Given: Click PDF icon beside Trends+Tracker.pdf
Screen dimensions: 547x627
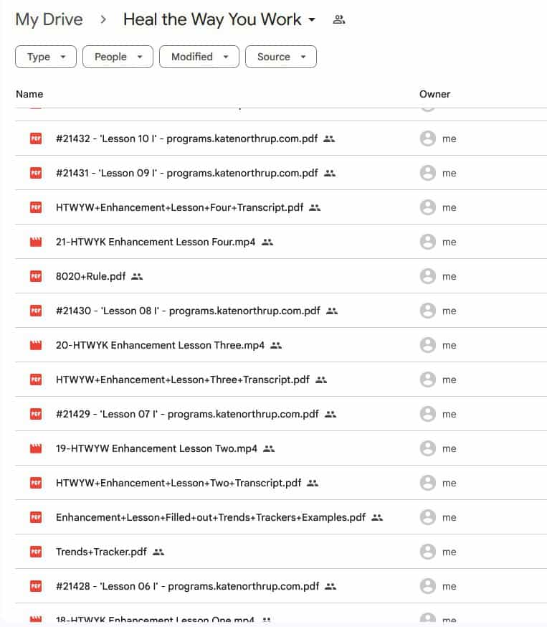Looking at the screenshot, I should click(36, 552).
